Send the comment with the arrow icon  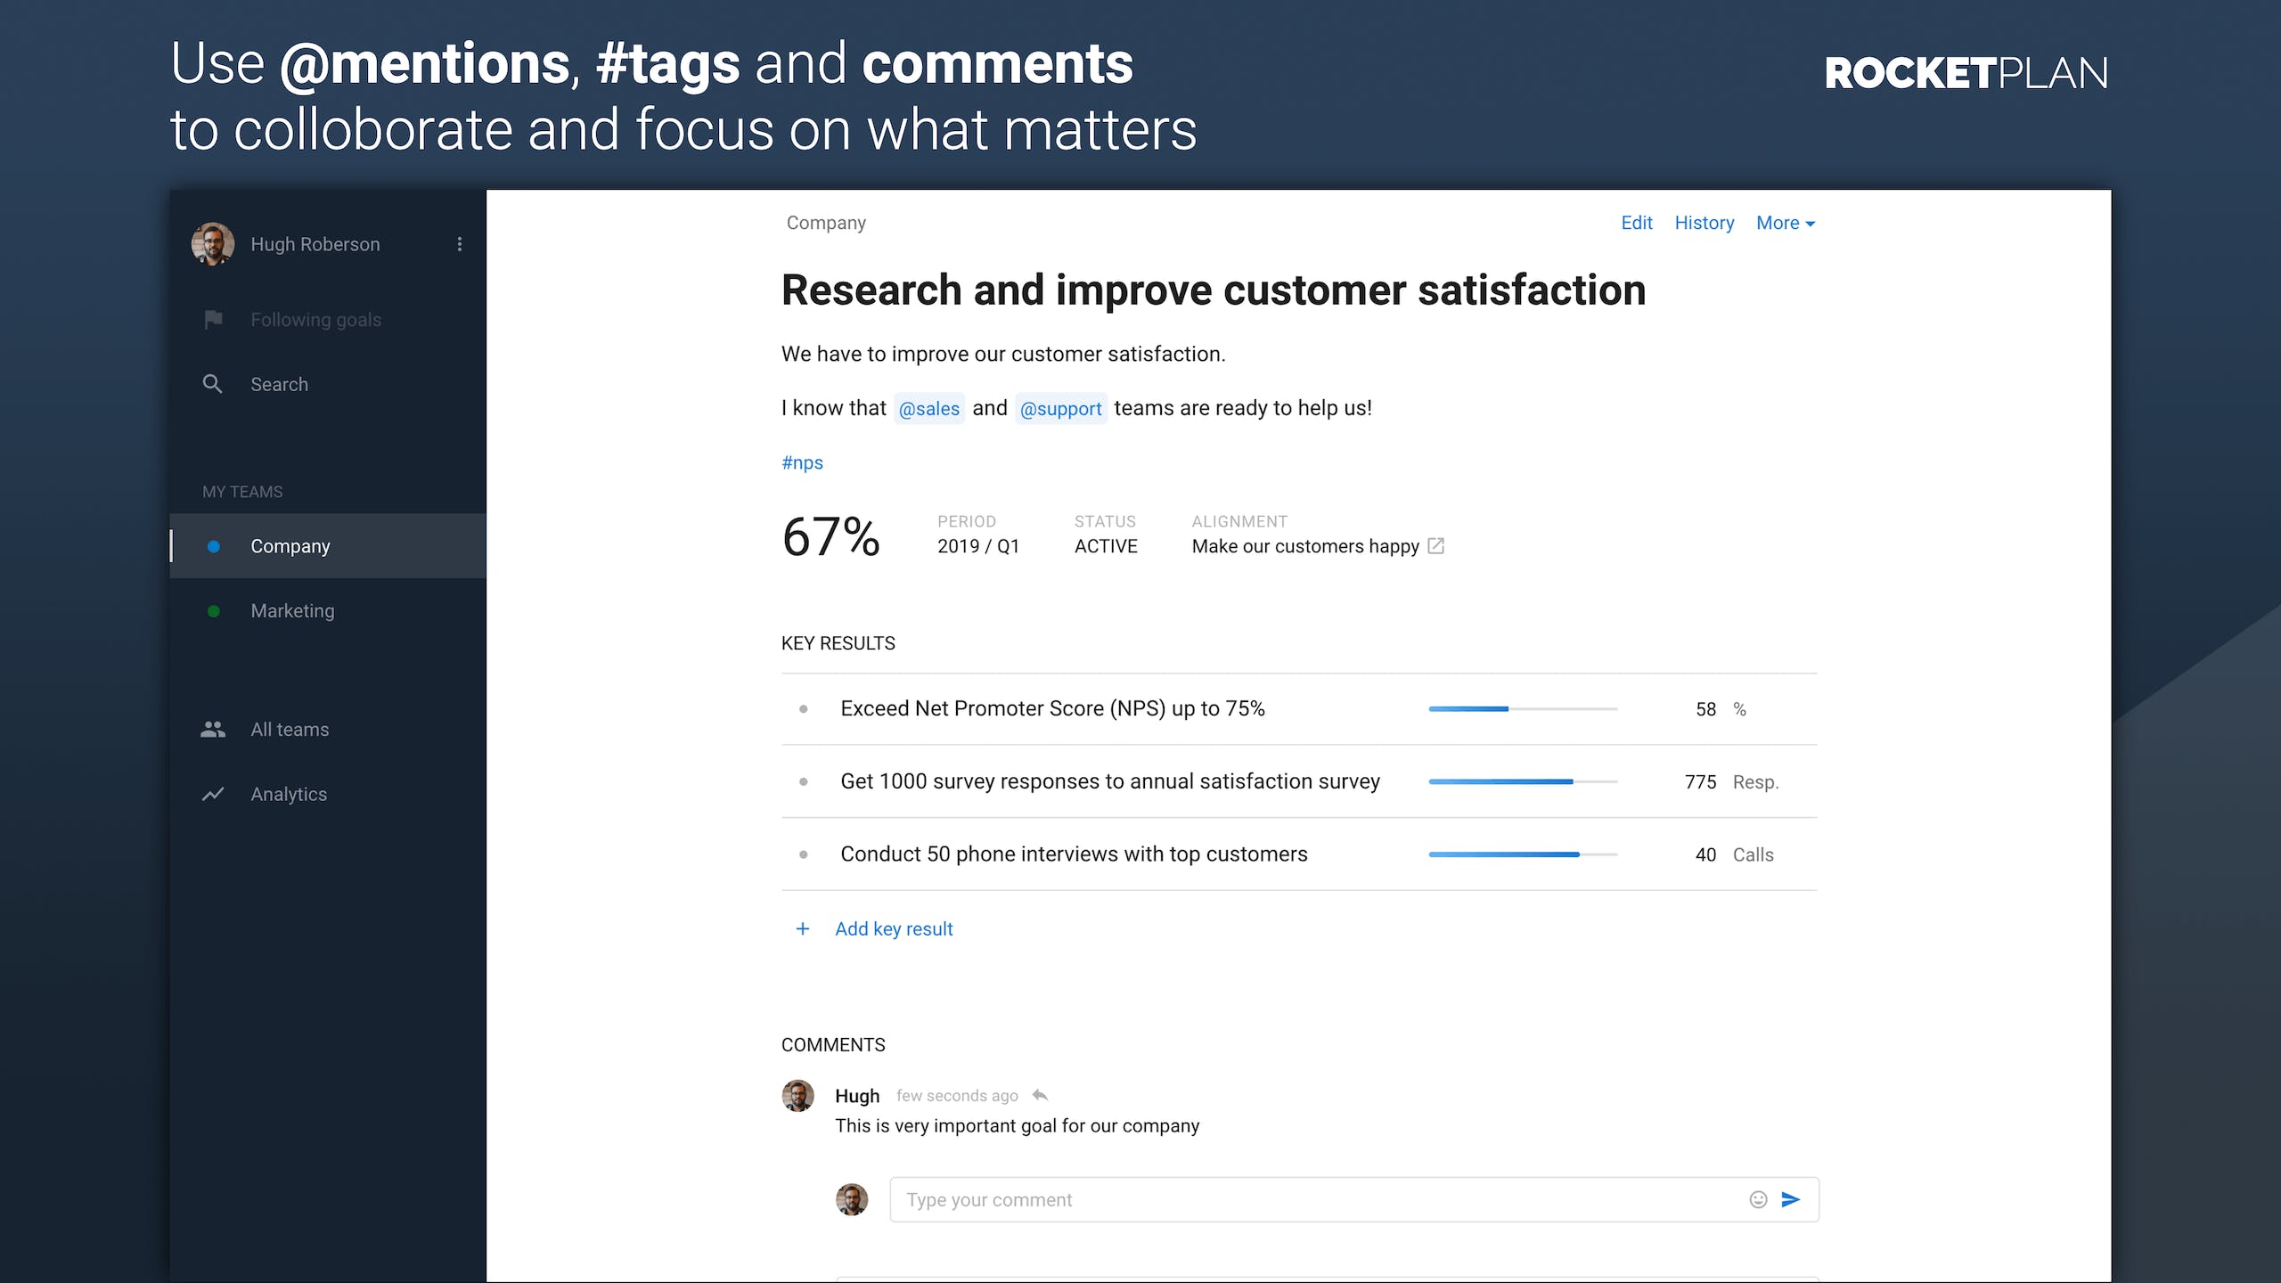(1790, 1199)
